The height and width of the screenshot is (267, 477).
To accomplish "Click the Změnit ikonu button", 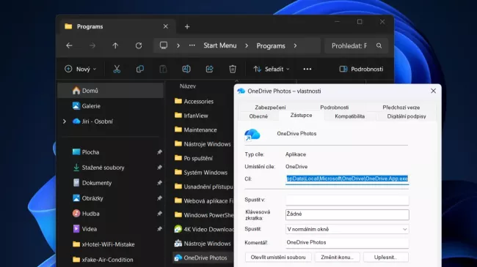I will point(337,257).
